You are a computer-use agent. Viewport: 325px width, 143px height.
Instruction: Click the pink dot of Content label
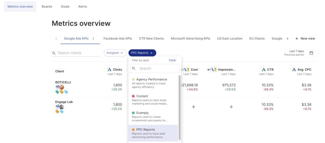(x=133, y=96)
